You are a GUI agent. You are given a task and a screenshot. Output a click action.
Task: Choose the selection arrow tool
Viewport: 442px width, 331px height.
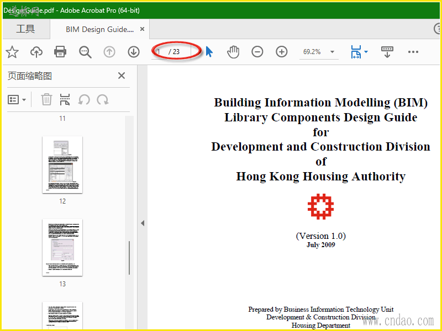point(209,52)
